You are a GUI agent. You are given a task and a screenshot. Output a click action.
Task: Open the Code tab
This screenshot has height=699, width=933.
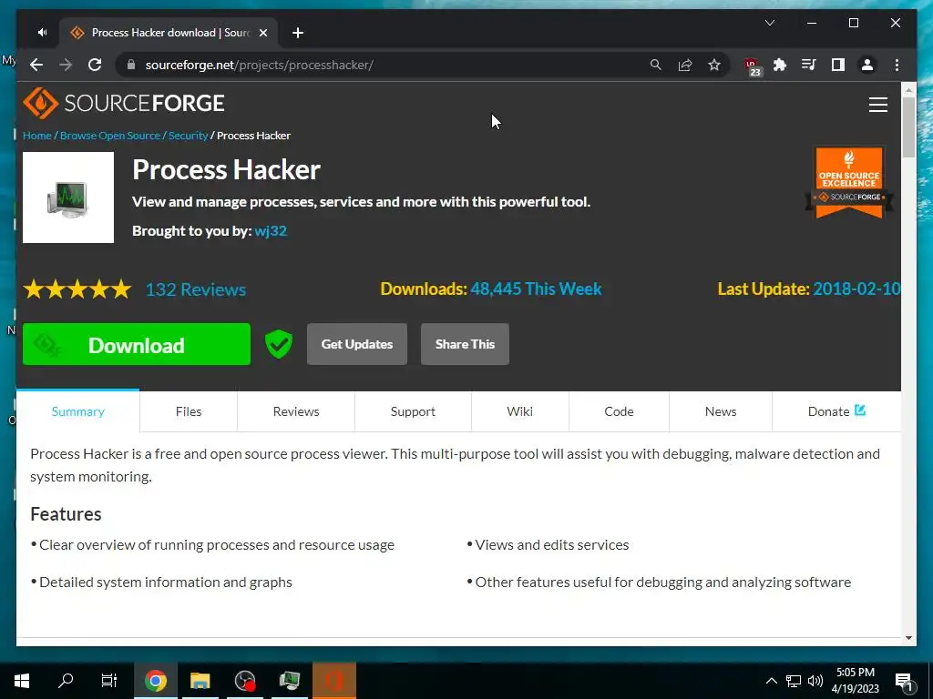pyautogui.click(x=619, y=411)
